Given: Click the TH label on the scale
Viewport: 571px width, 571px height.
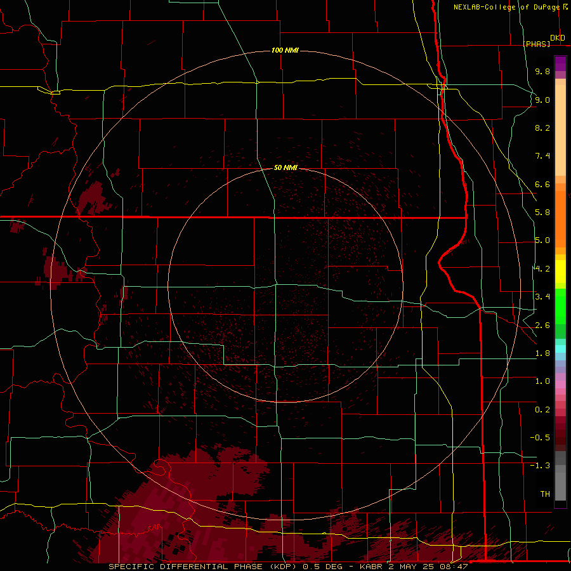Looking at the screenshot, I should click(545, 494).
